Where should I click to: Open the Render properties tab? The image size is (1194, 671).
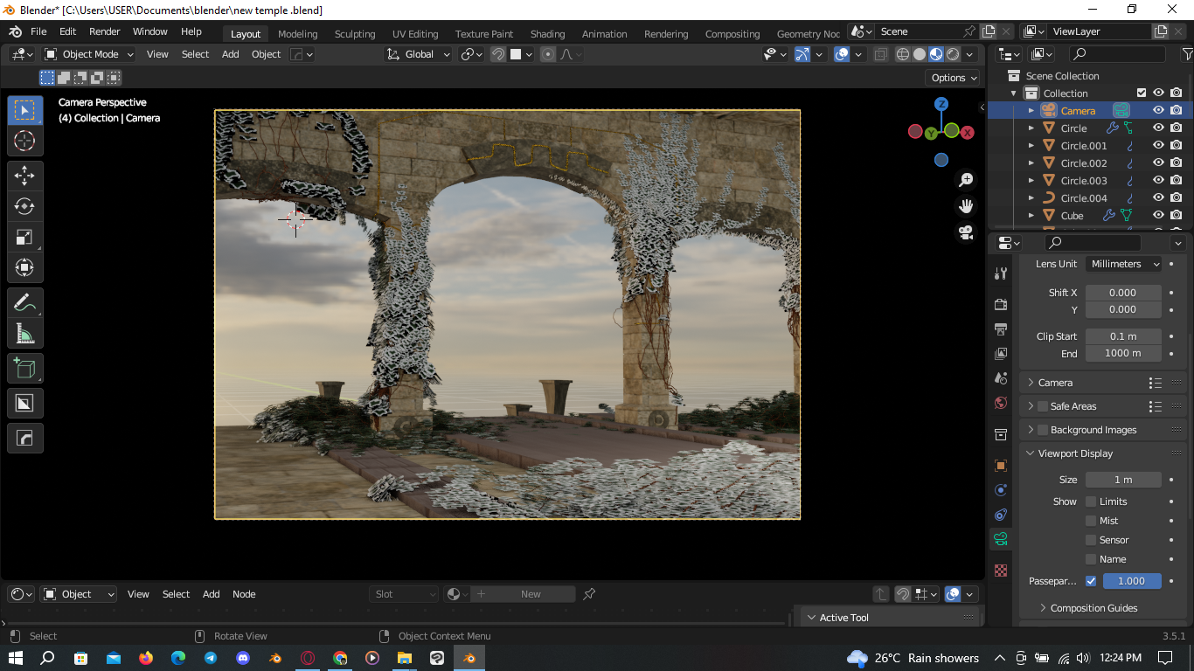point(1001,304)
